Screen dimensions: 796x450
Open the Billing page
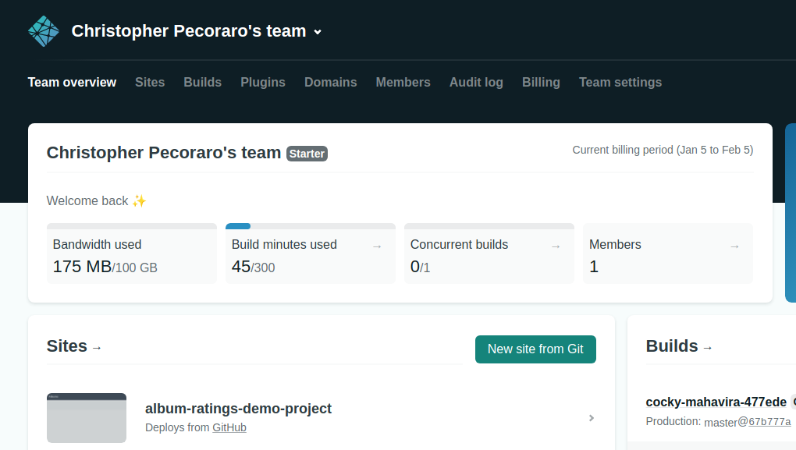pos(541,82)
